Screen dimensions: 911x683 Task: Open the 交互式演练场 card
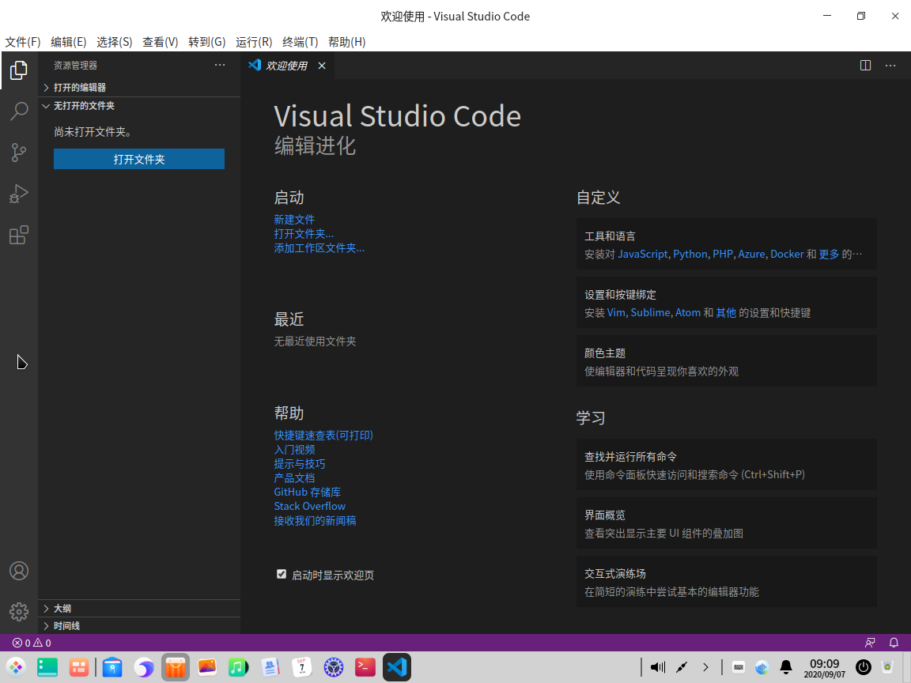727,582
